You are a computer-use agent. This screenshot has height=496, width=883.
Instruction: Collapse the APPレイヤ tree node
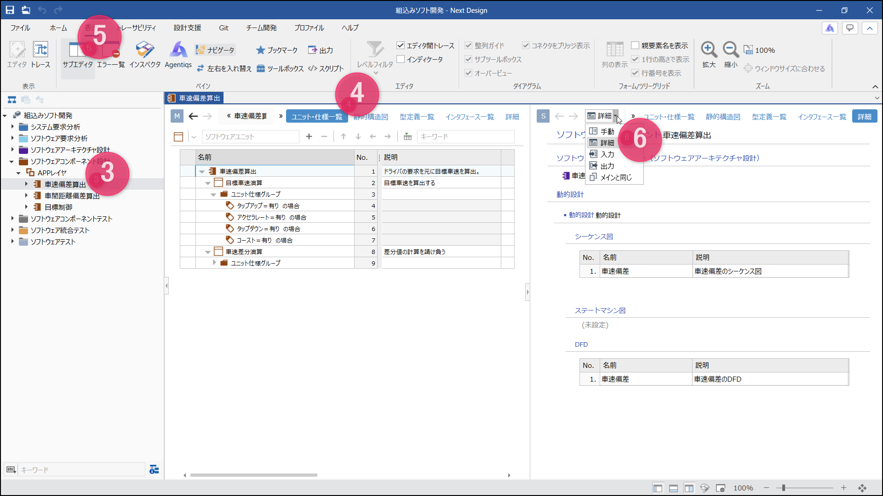(19, 173)
